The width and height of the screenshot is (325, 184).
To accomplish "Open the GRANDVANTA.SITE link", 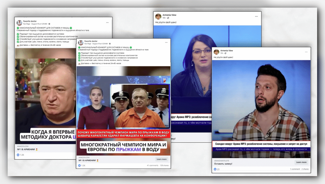I will [222, 161].
